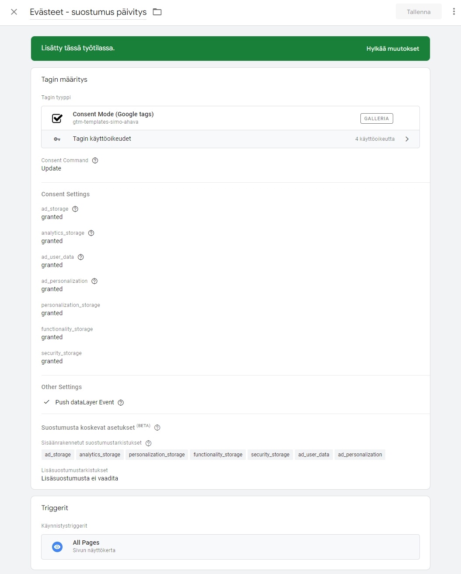Click the Consent Mode checkmark template icon

pos(57,118)
